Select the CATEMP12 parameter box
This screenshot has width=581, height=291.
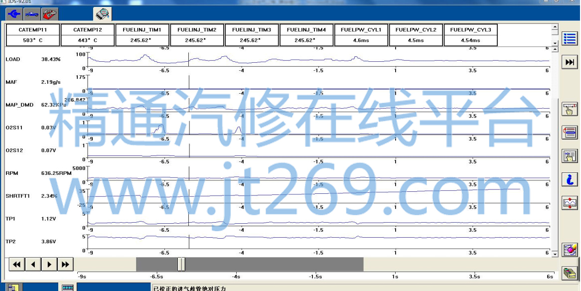(x=87, y=35)
